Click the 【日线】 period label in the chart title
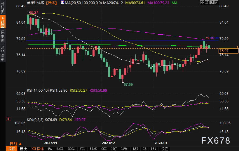Screen dimensions: 239x151 52,3
